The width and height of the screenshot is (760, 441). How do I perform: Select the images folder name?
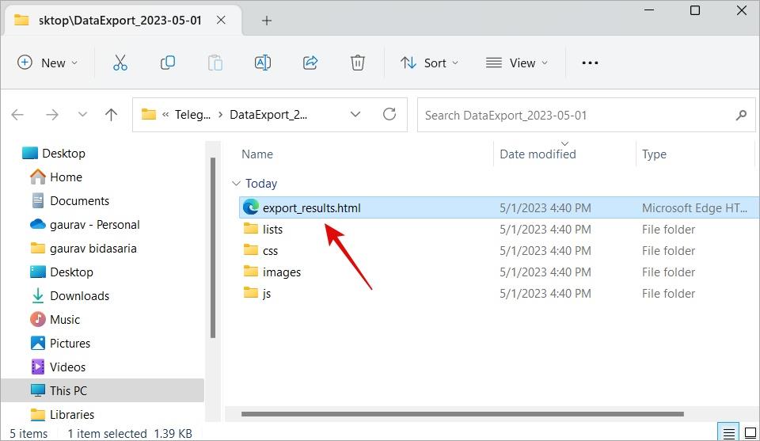pyautogui.click(x=282, y=272)
